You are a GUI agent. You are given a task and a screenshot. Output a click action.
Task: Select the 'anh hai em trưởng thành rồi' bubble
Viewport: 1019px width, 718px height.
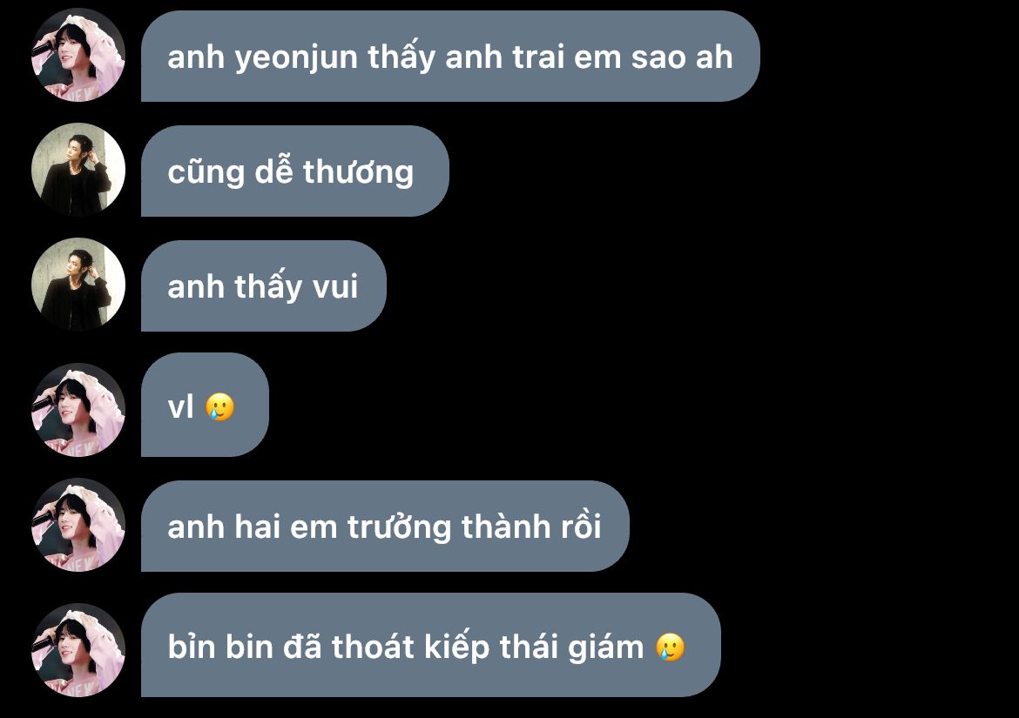[x=385, y=526]
